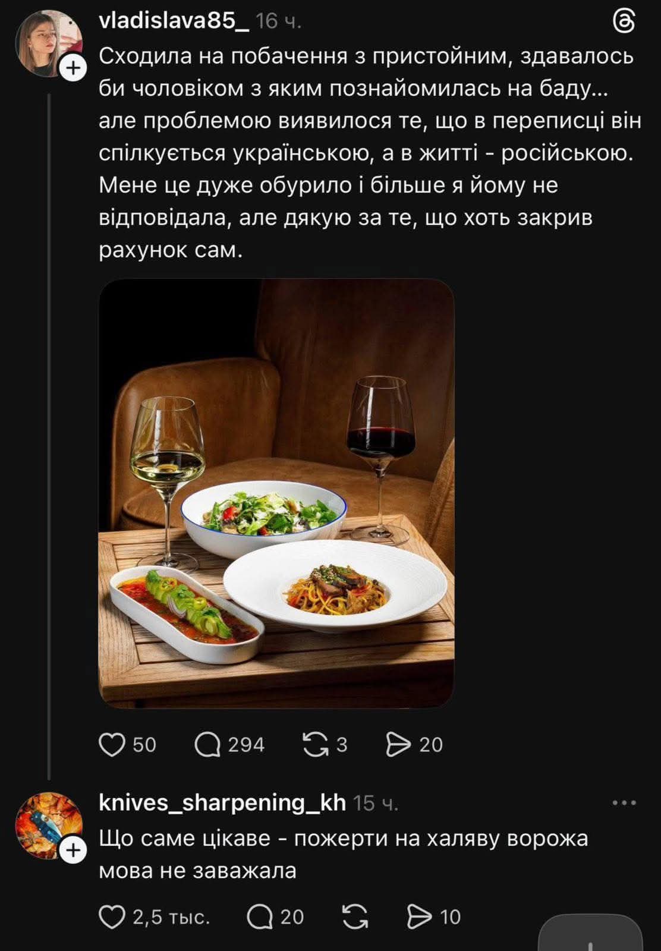Image resolution: width=661 pixels, height=951 pixels.
Task: Open the vladislava85_ username link
Action: [174, 21]
